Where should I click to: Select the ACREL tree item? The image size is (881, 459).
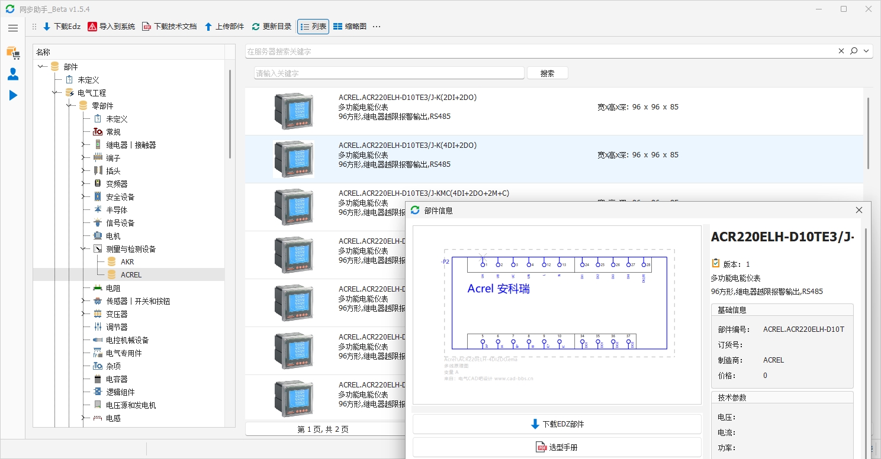131,275
